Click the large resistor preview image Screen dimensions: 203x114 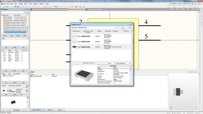[84, 75]
